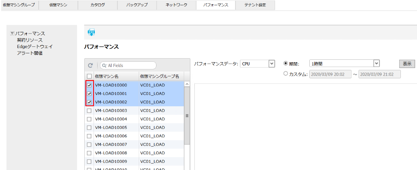
Task: Download CSV export icon
Action: [x=91, y=32]
